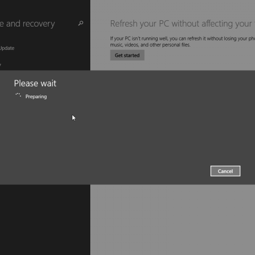Screen dimensions: 255x255
Task: Click the word 'wait' in the dialog heading
Action: [48, 83]
